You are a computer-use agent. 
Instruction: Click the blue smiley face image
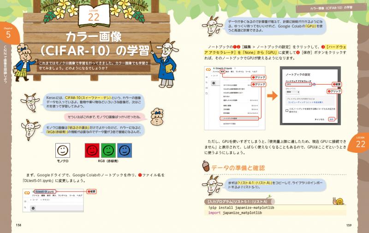pos(125,151)
